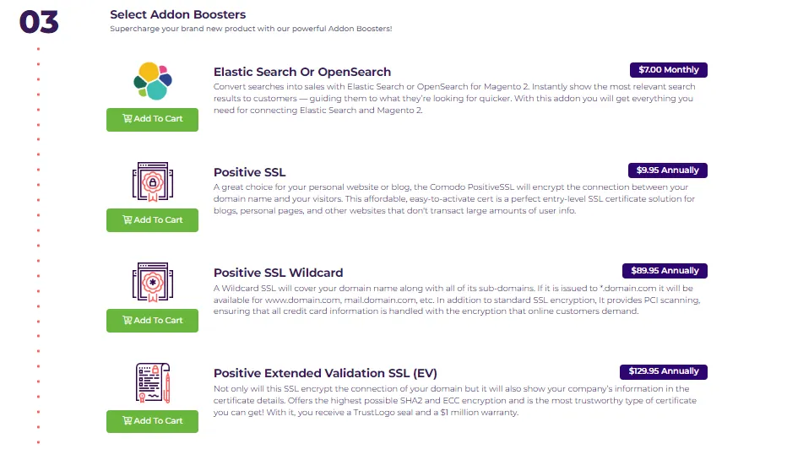The image size is (787, 449).
Task: Add Elastic Search Or OpenSearch to cart
Action: coord(152,119)
